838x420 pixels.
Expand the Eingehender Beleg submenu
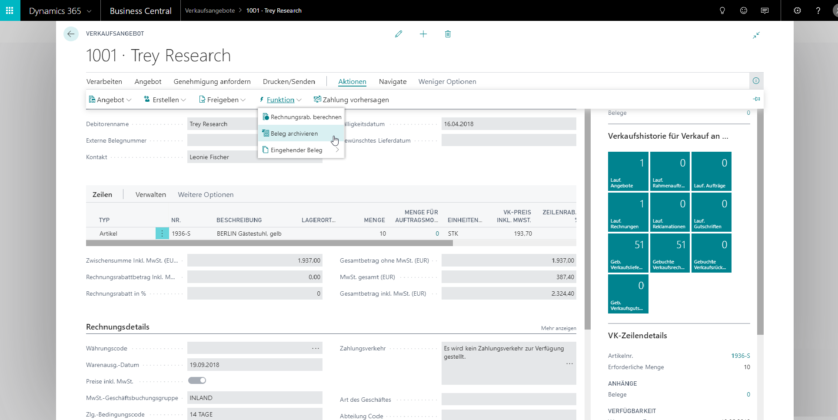[301, 150]
